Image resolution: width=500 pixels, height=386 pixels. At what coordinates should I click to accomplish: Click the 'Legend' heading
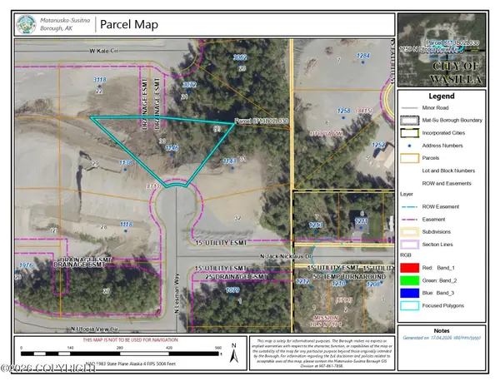[x=442, y=96]
